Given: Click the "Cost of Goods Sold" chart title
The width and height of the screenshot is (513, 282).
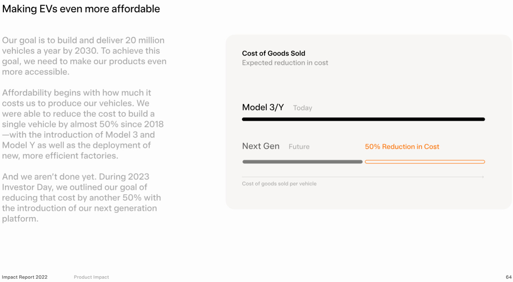Looking at the screenshot, I should pos(273,53).
